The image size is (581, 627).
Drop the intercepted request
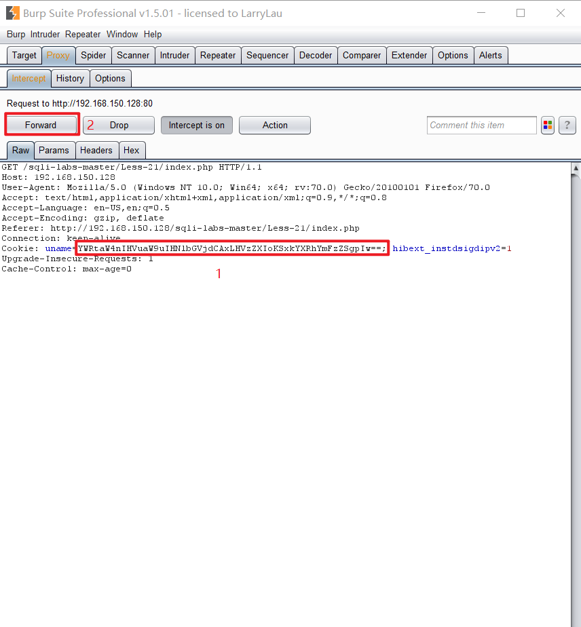(119, 126)
